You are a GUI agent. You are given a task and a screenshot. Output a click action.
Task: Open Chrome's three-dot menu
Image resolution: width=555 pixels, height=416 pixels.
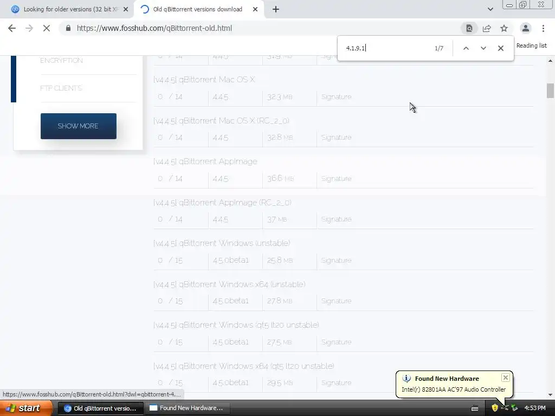tap(543, 28)
